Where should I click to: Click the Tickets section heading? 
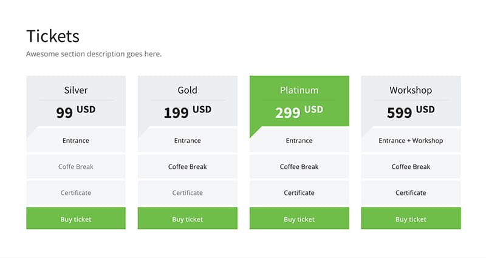point(53,36)
